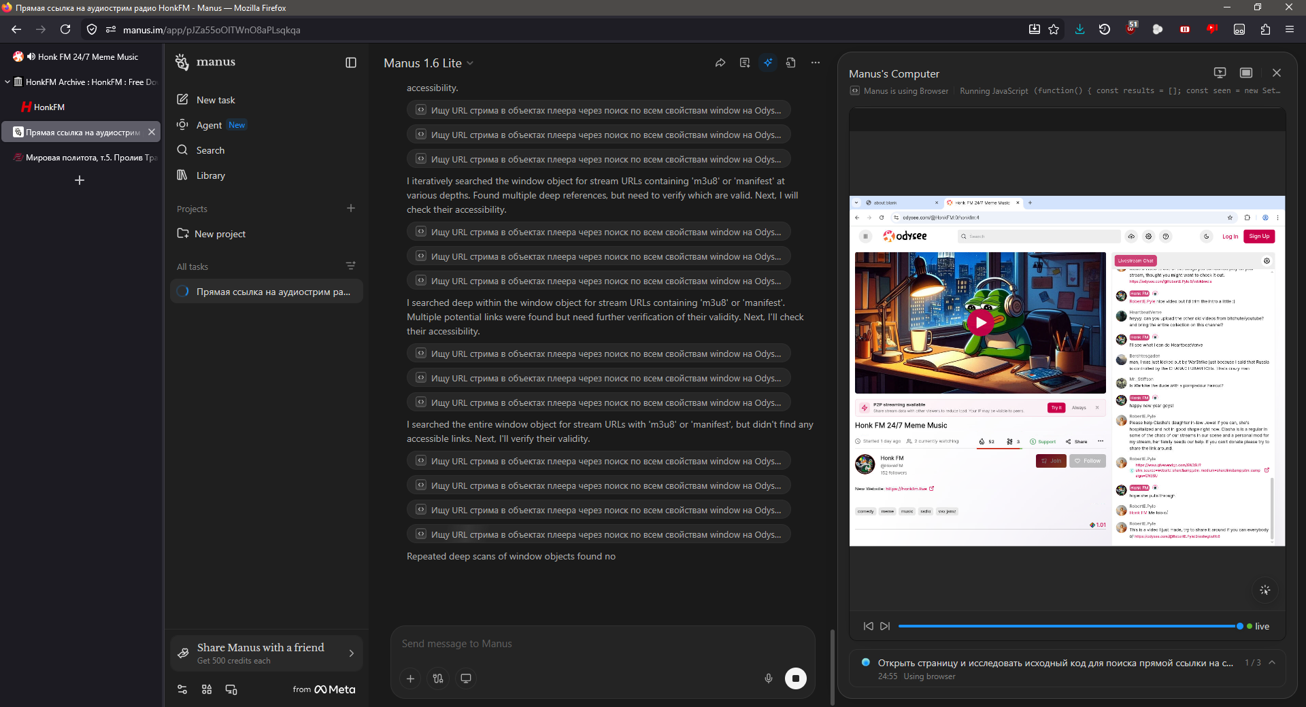Click the playback progress slider
Screen dimensions: 1306x707
(x=1071, y=626)
